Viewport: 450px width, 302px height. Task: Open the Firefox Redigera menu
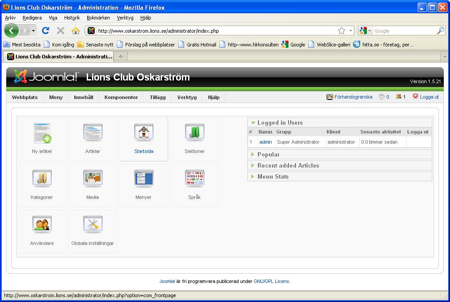(x=32, y=18)
